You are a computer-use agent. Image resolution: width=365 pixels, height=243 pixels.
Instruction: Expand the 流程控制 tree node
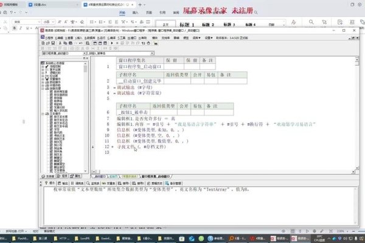[43, 66]
